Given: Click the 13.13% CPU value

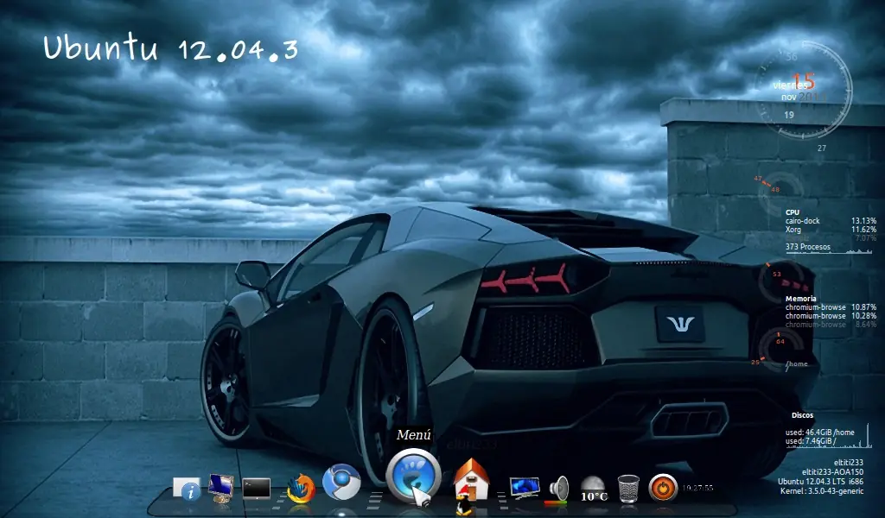Looking at the screenshot, I should 863,221.
